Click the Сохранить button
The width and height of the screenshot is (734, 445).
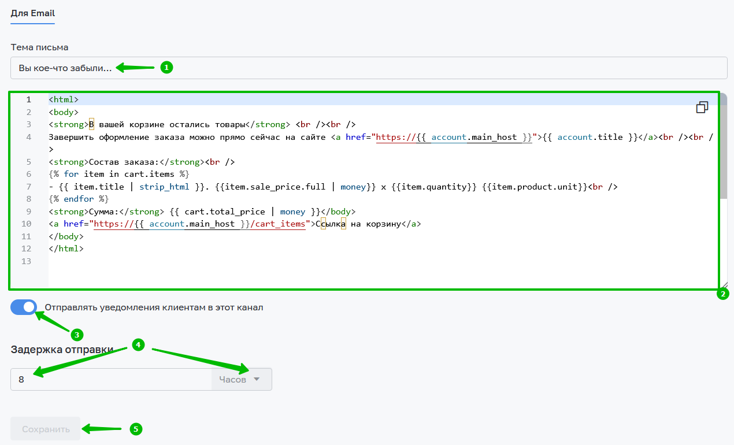coord(46,429)
